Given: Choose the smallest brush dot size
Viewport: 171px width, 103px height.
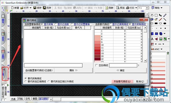Looking at the screenshot, I should (152, 28).
